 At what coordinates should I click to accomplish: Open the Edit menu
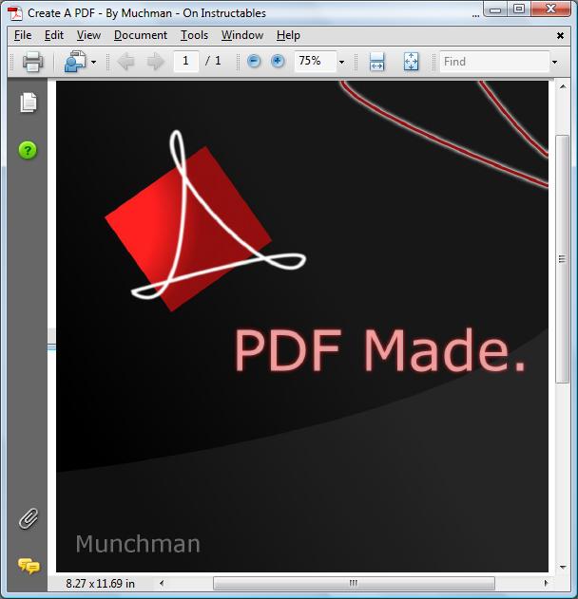point(54,35)
